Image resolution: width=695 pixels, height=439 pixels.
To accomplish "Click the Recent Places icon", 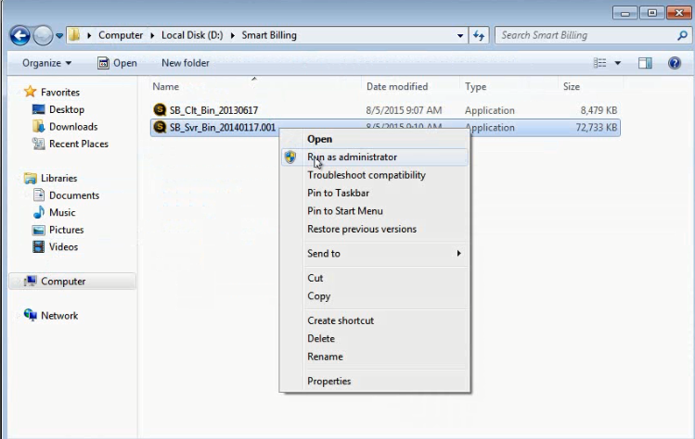I will 39,144.
